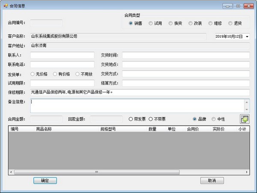Image resolution: width=257 pixels, height=193 pixels.
Task: Select the 试用 contract type
Action: (155, 23)
